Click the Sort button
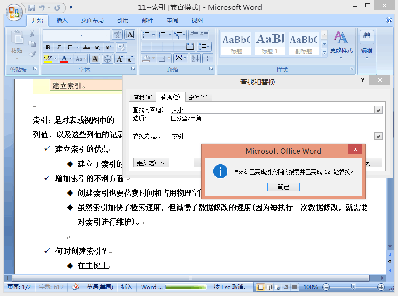 [195, 58]
